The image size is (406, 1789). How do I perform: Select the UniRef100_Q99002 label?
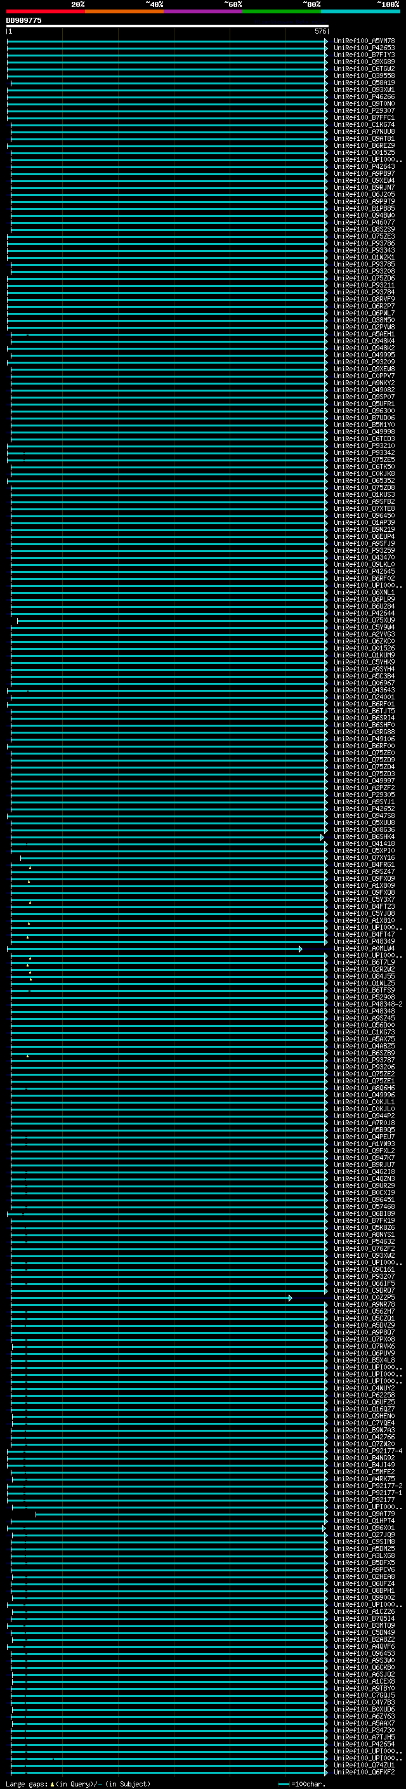coord(364,1597)
